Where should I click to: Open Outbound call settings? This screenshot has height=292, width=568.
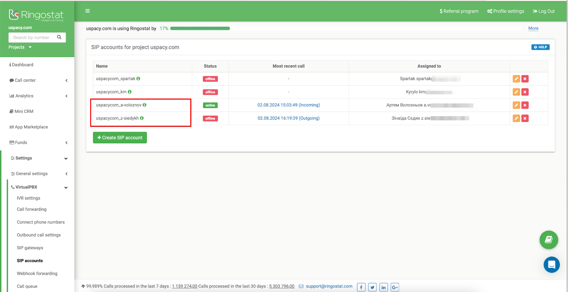coord(39,235)
